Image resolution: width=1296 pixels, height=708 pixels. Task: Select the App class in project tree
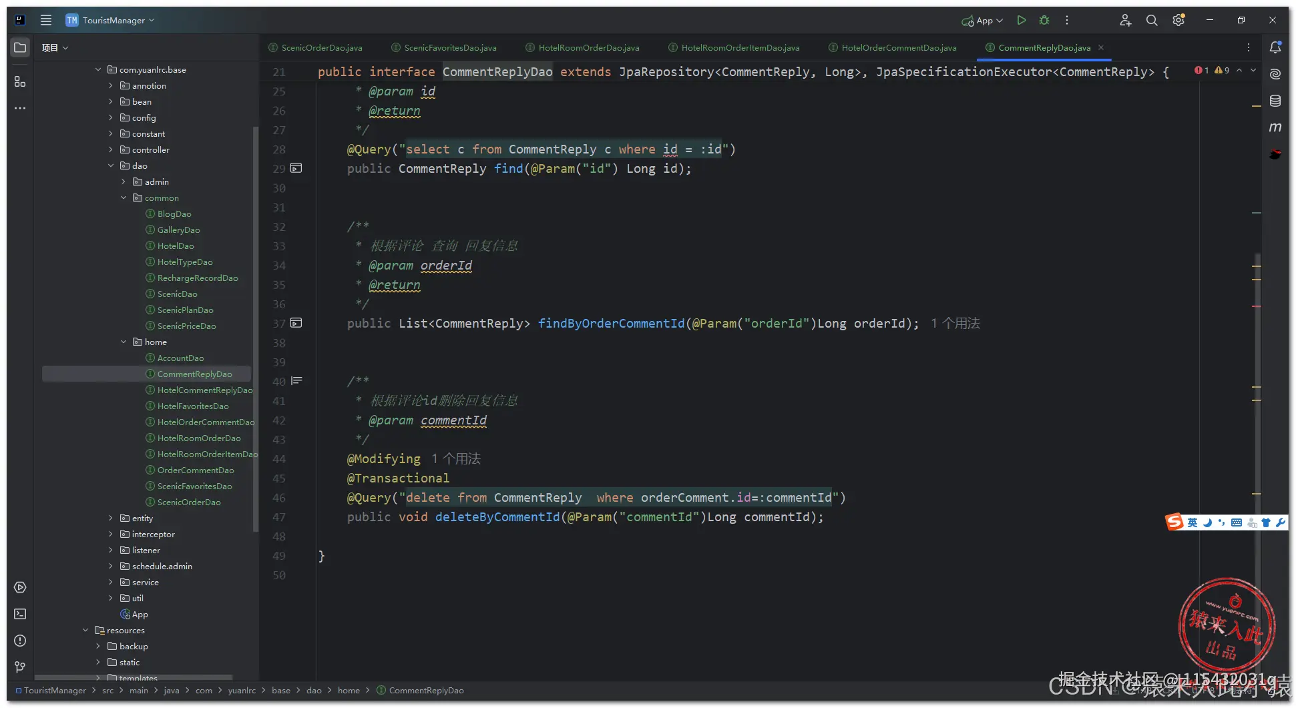134,614
